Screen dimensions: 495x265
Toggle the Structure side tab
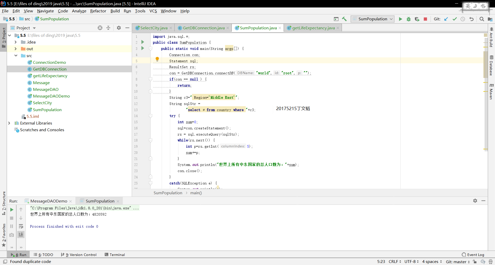click(4, 203)
